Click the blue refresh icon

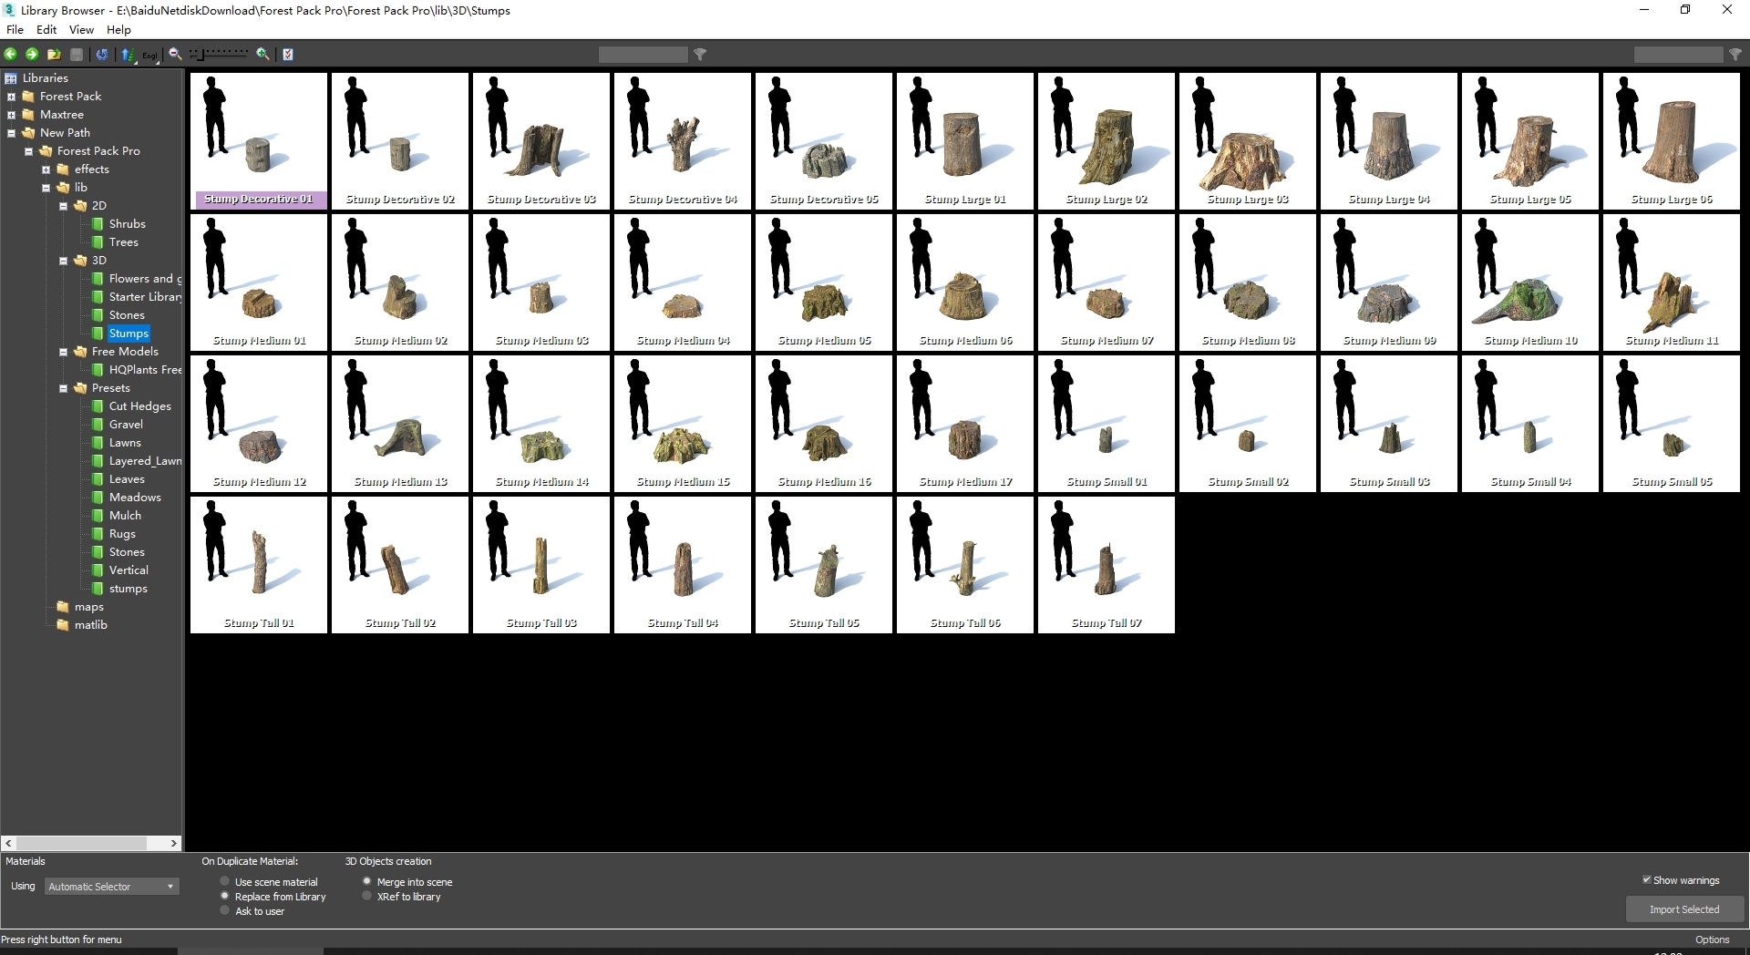click(102, 55)
